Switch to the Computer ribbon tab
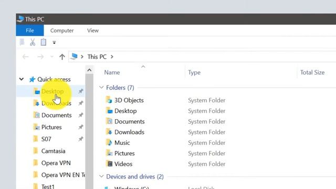336x189 pixels. pos(62,30)
